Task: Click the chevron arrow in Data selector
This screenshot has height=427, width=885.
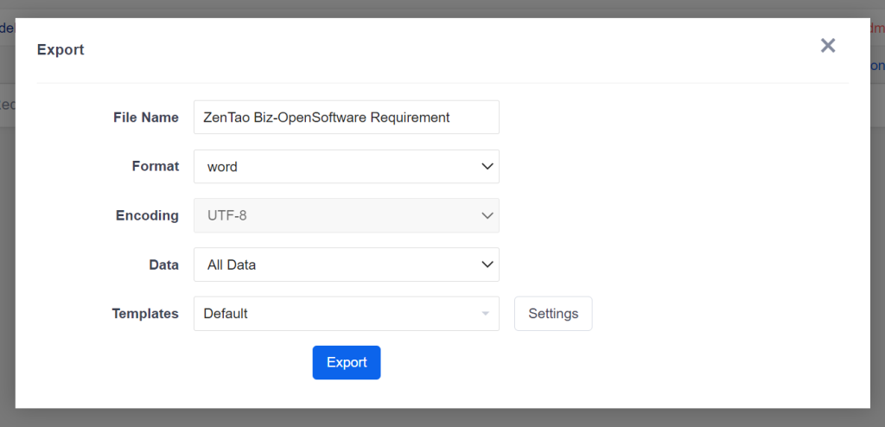Action: pyautogui.click(x=487, y=265)
